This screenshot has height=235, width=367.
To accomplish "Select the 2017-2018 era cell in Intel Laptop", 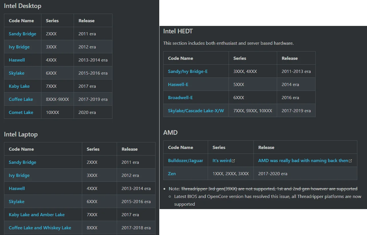I will tap(136, 228).
